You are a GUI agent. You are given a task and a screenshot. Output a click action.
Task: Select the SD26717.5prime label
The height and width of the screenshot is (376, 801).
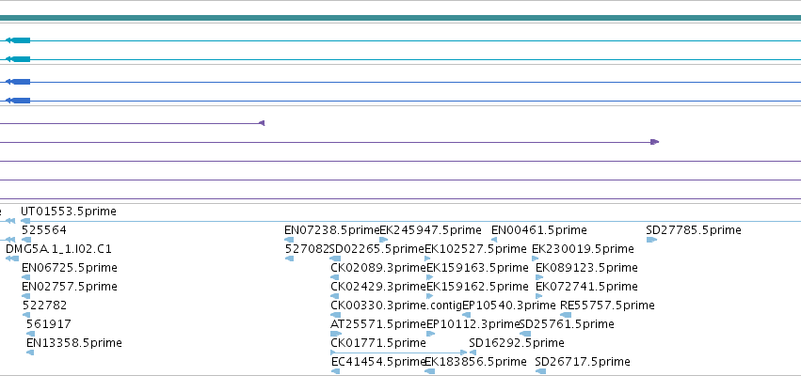coord(583,362)
